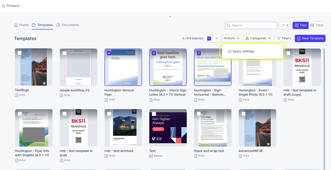Uncheck the Huntington Inform Sign Letter checkbox
The image size is (331, 170).
tap(154, 53)
